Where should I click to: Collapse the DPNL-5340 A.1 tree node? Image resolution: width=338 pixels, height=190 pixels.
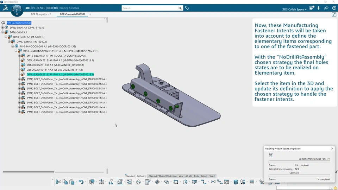point(9,42)
